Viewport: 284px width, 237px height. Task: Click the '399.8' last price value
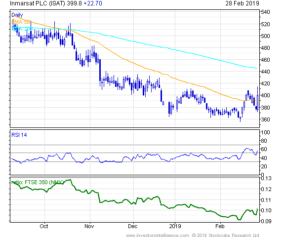pyautogui.click(x=74, y=3)
